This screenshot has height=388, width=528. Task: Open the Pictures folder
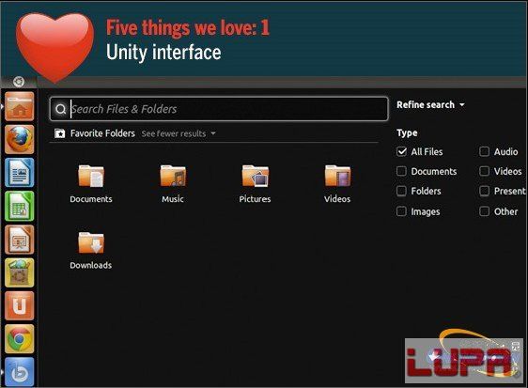pyautogui.click(x=255, y=184)
